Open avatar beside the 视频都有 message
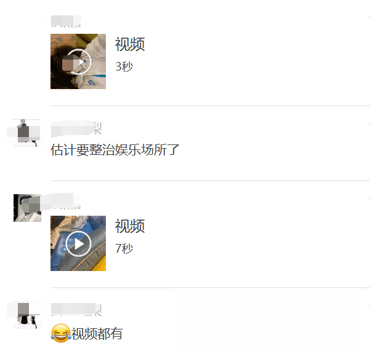This screenshot has height=362, width=370. (27, 315)
